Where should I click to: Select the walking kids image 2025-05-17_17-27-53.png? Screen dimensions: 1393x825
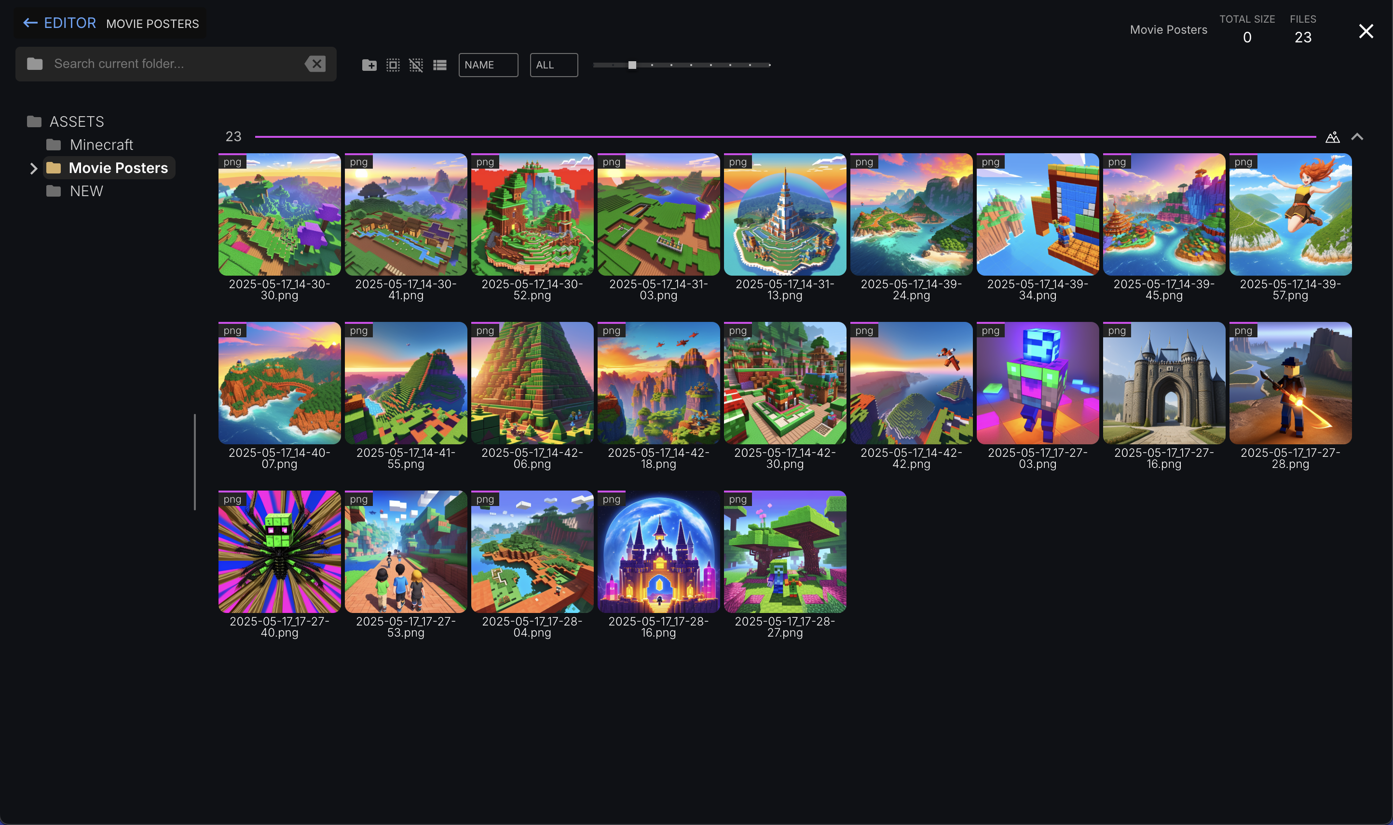[406, 551]
